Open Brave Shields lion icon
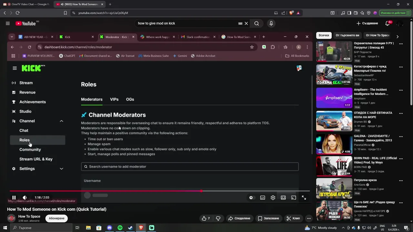 click(291, 13)
